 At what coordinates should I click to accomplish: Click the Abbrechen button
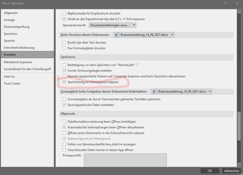231,171
